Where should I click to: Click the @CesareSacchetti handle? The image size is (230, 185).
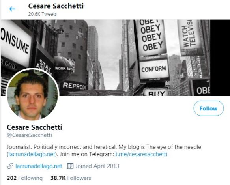click(29, 135)
